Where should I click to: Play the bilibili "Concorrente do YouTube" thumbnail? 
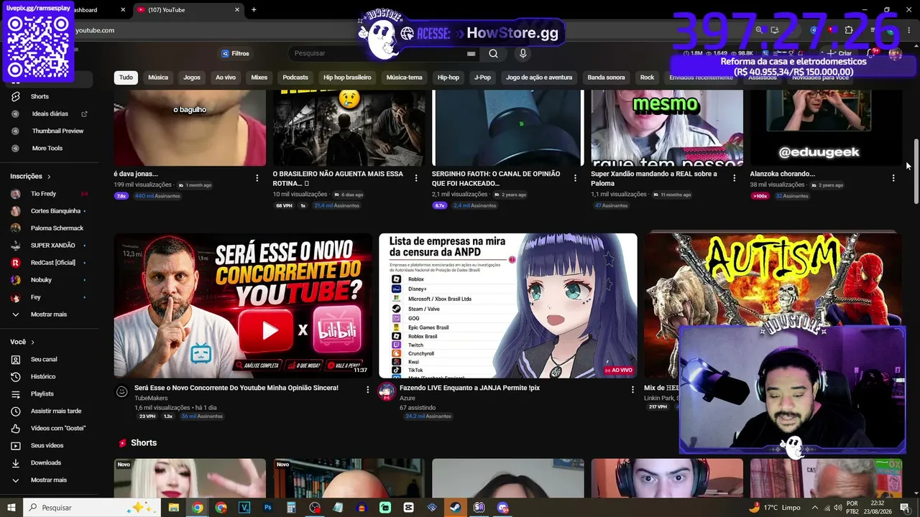(243, 306)
